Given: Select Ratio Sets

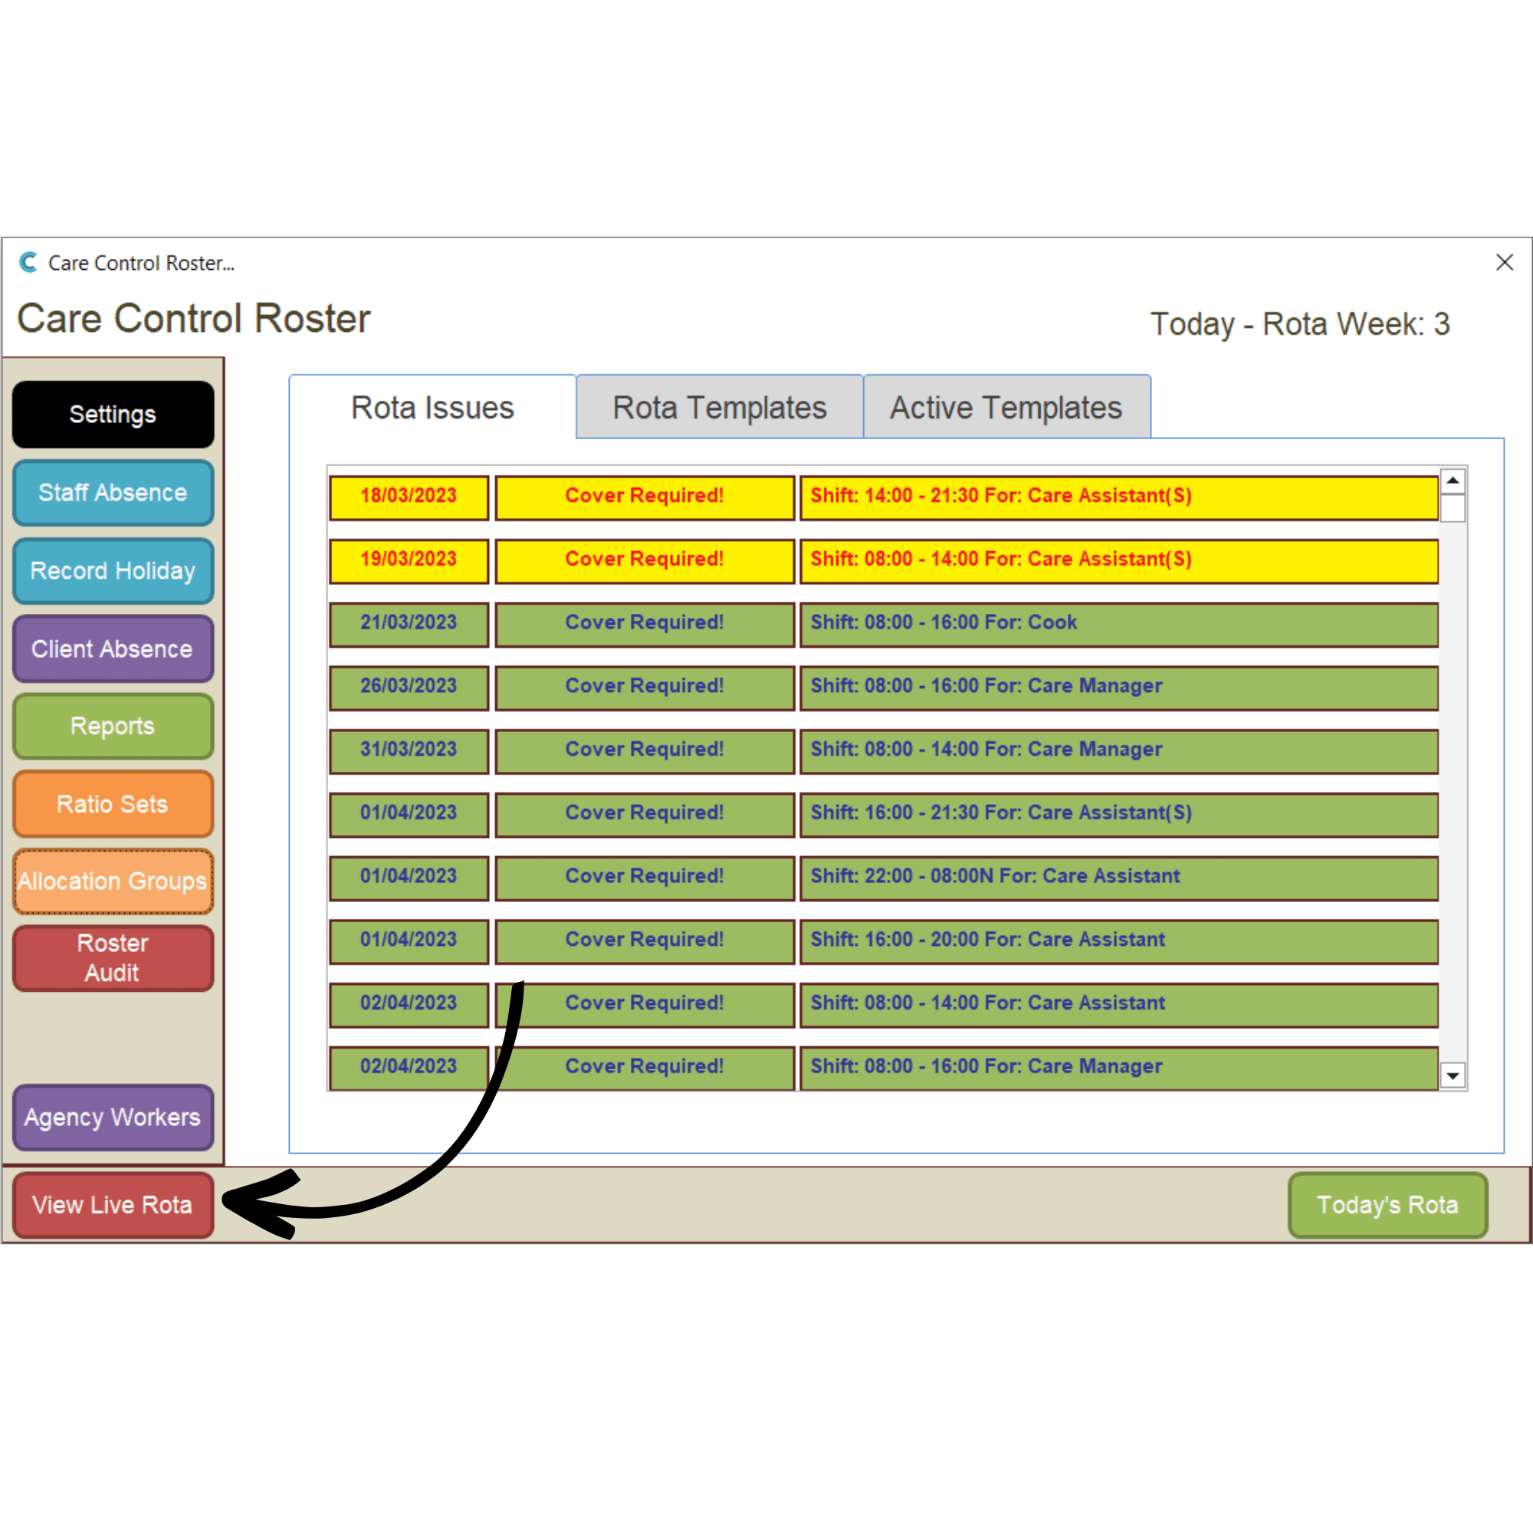Looking at the screenshot, I should [x=113, y=804].
